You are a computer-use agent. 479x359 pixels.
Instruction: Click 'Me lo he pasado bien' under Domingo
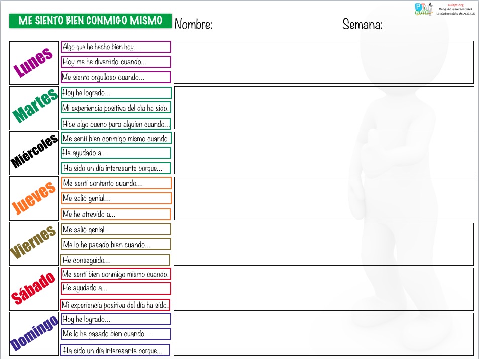coord(116,334)
